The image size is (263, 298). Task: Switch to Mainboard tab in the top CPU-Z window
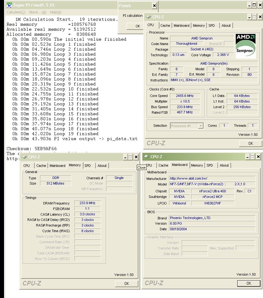181,25
